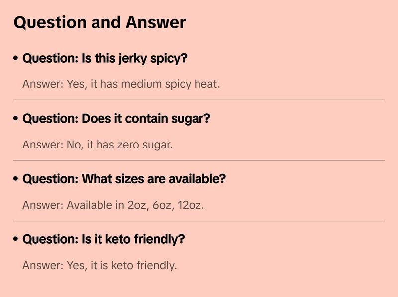Click the "Is it keto friendly?" question
Image resolution: width=398 pixels, height=297 pixels.
click(x=103, y=239)
